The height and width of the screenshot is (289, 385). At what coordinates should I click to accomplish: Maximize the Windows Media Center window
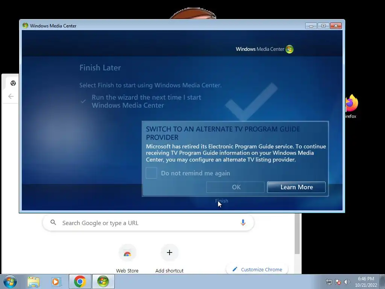[x=323, y=26]
